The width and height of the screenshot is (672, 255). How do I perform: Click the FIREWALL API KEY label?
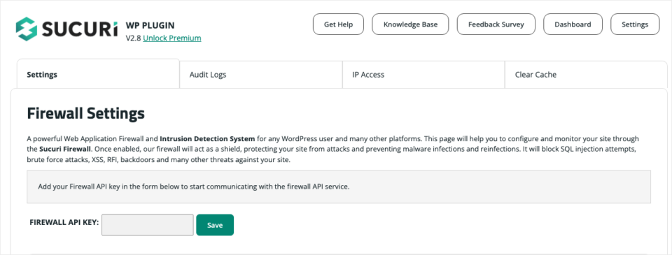pyautogui.click(x=64, y=222)
